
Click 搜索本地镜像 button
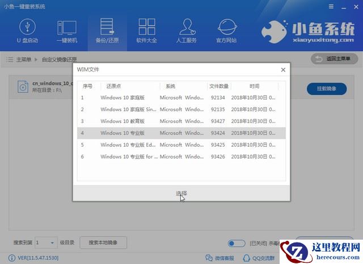[x=103, y=242]
